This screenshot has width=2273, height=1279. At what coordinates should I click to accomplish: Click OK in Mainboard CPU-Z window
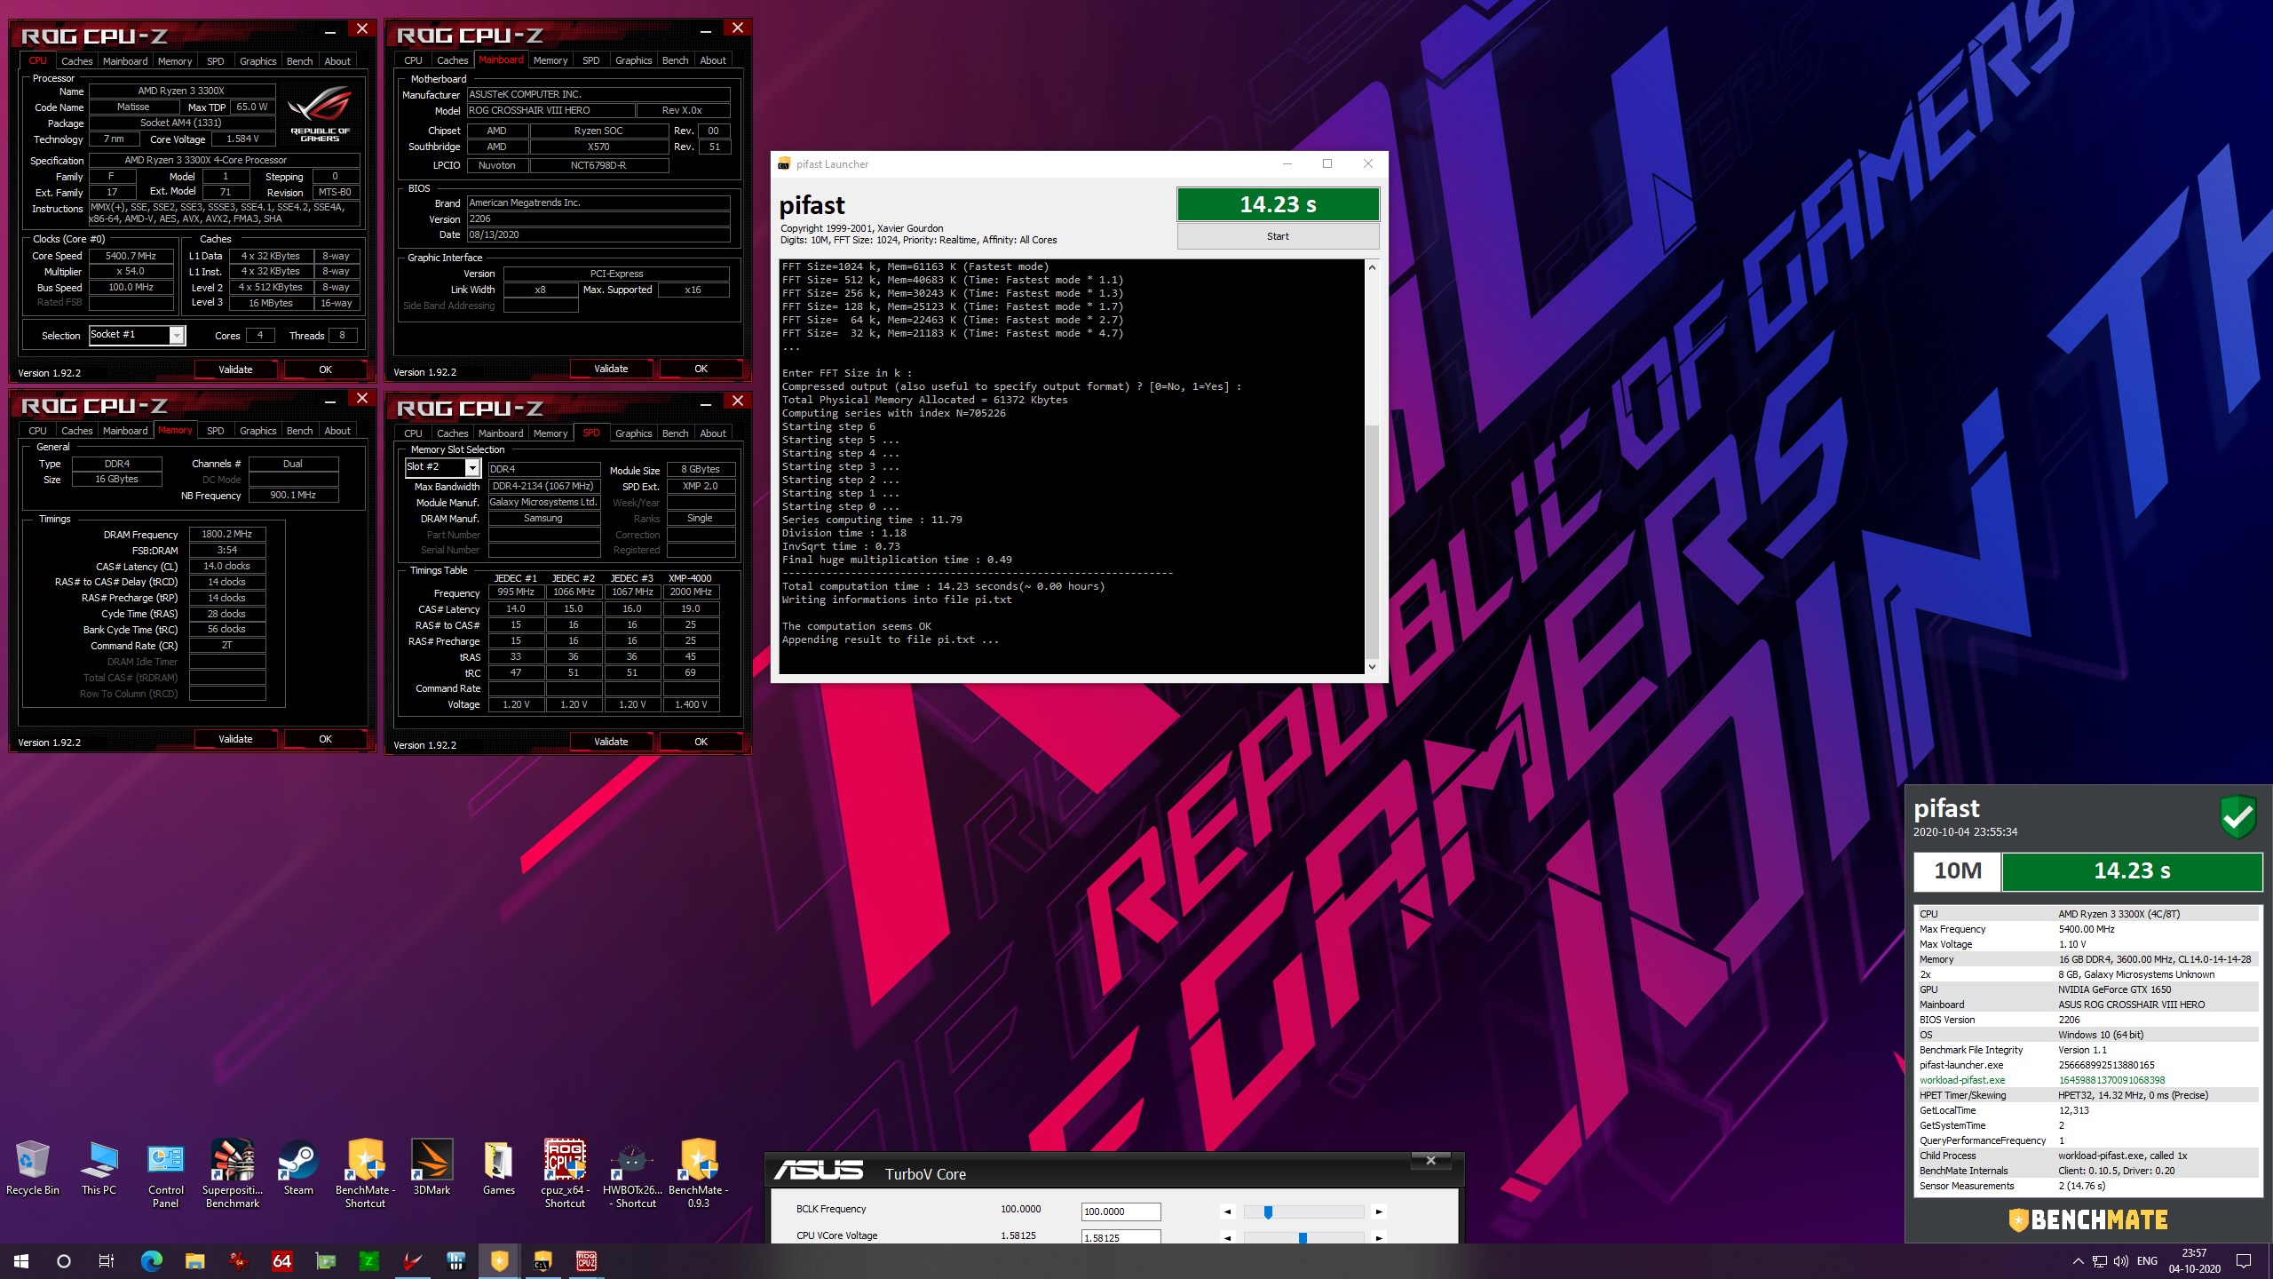coord(701,369)
